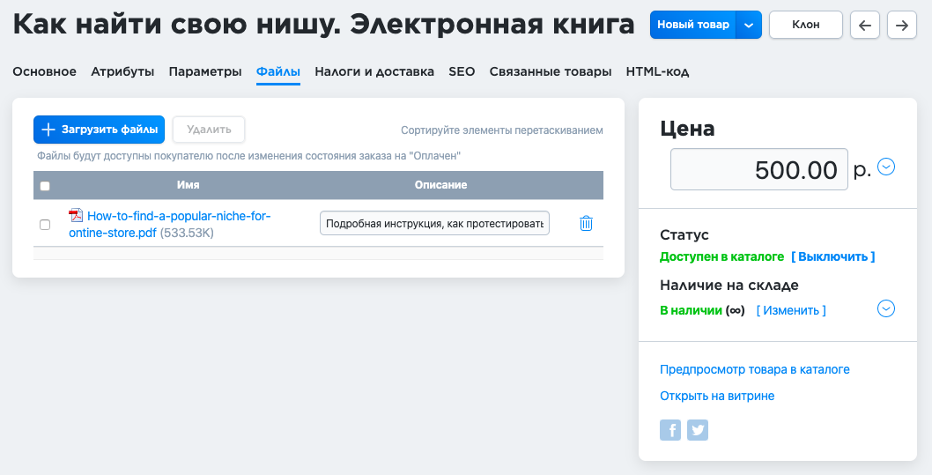
Task: Expand price options chevron
Action: (886, 167)
